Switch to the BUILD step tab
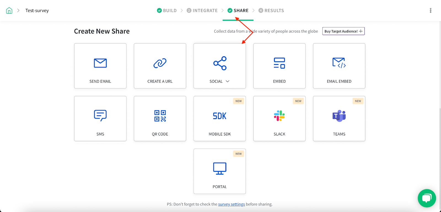Image resolution: width=441 pixels, height=212 pixels. click(167, 10)
